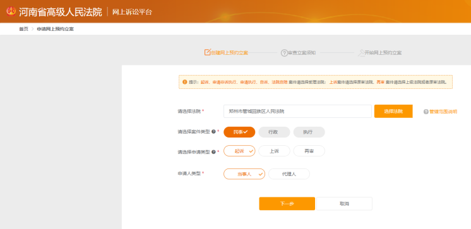Open the 选择法院 court selector
471x229 pixels.
point(393,112)
